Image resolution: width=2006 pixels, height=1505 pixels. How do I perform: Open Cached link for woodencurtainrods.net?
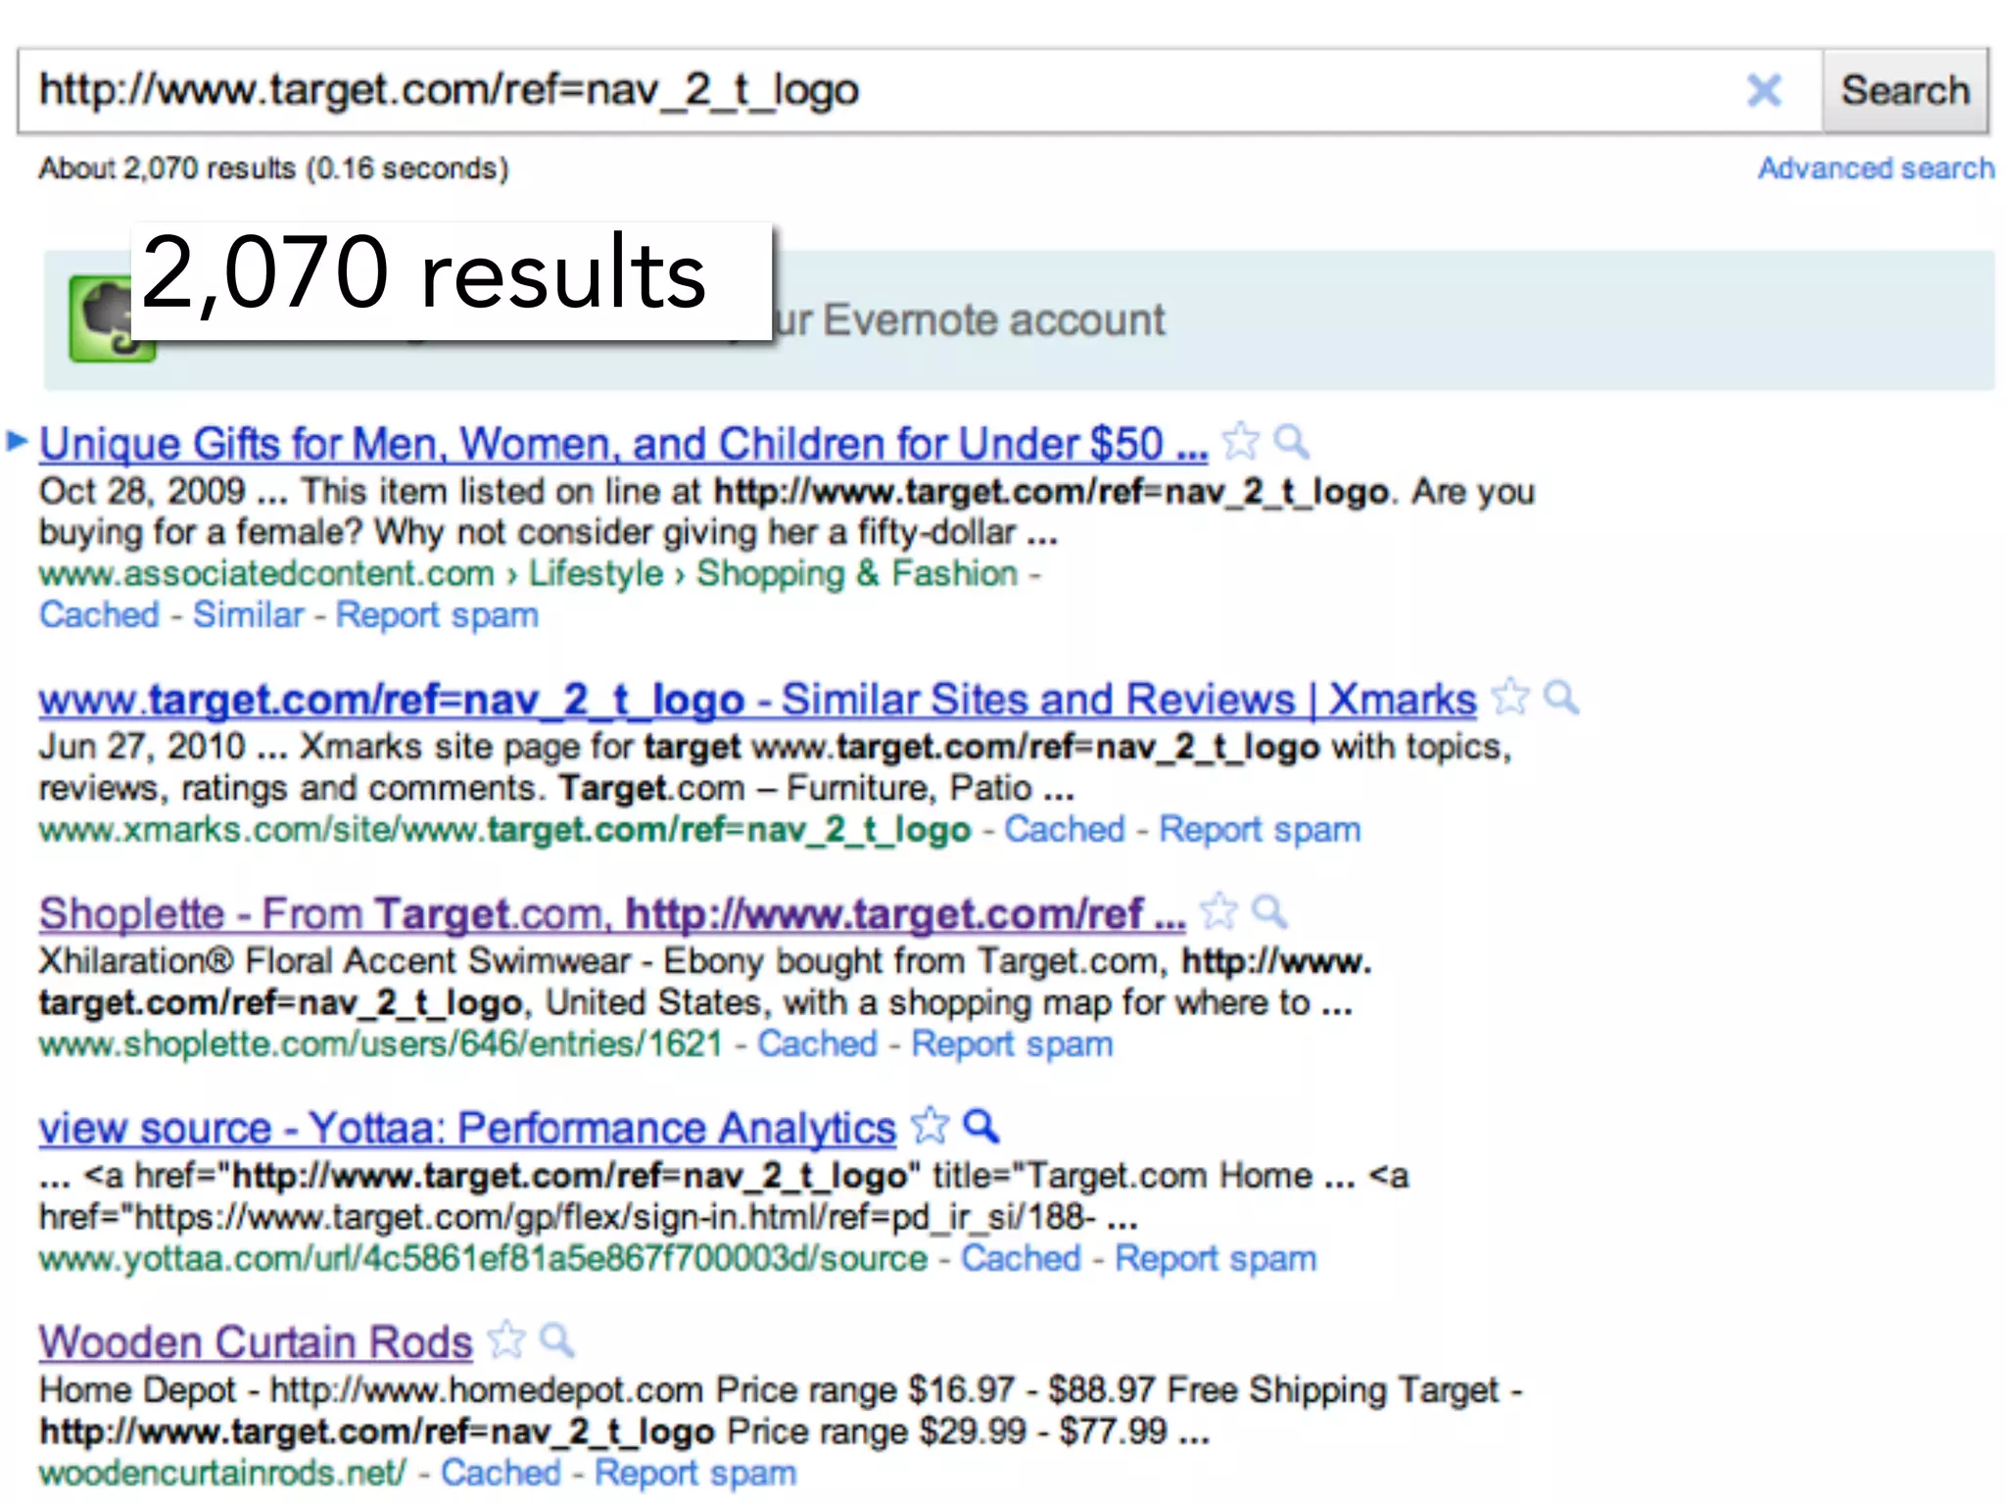(501, 1473)
